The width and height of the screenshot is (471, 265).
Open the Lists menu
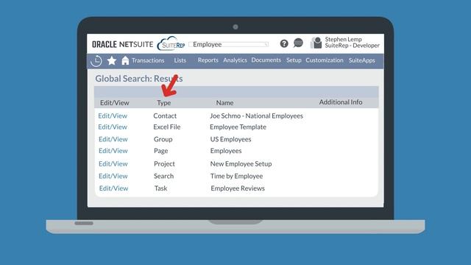coord(180,60)
